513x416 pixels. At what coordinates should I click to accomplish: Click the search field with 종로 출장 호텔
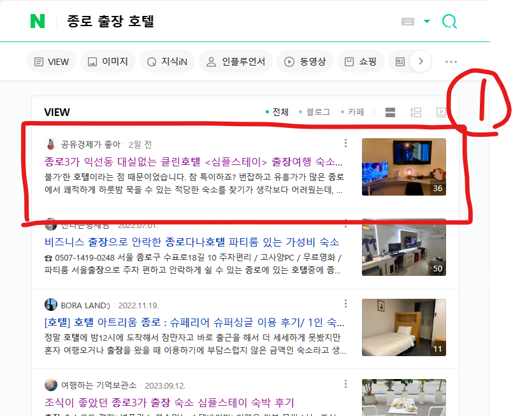[x=111, y=21]
